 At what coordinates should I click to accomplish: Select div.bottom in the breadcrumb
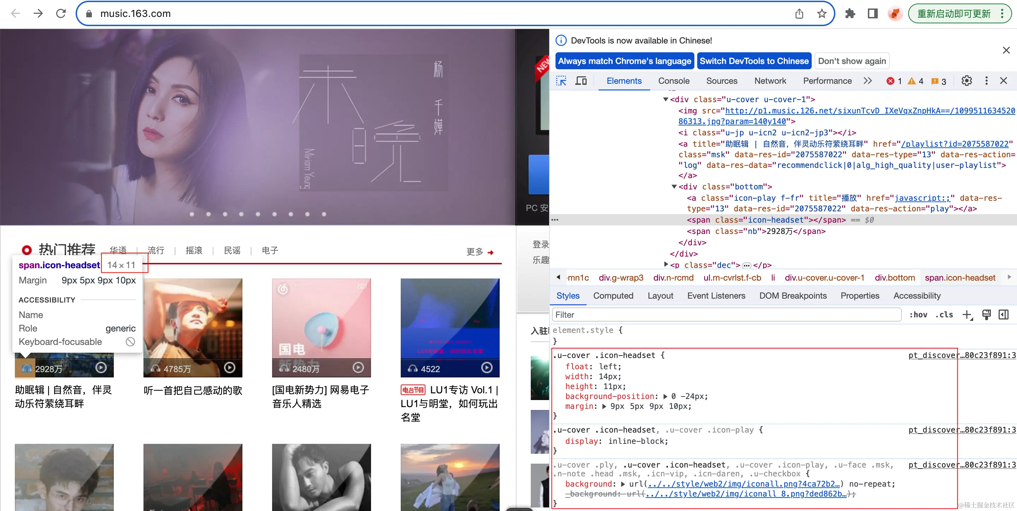pos(894,278)
